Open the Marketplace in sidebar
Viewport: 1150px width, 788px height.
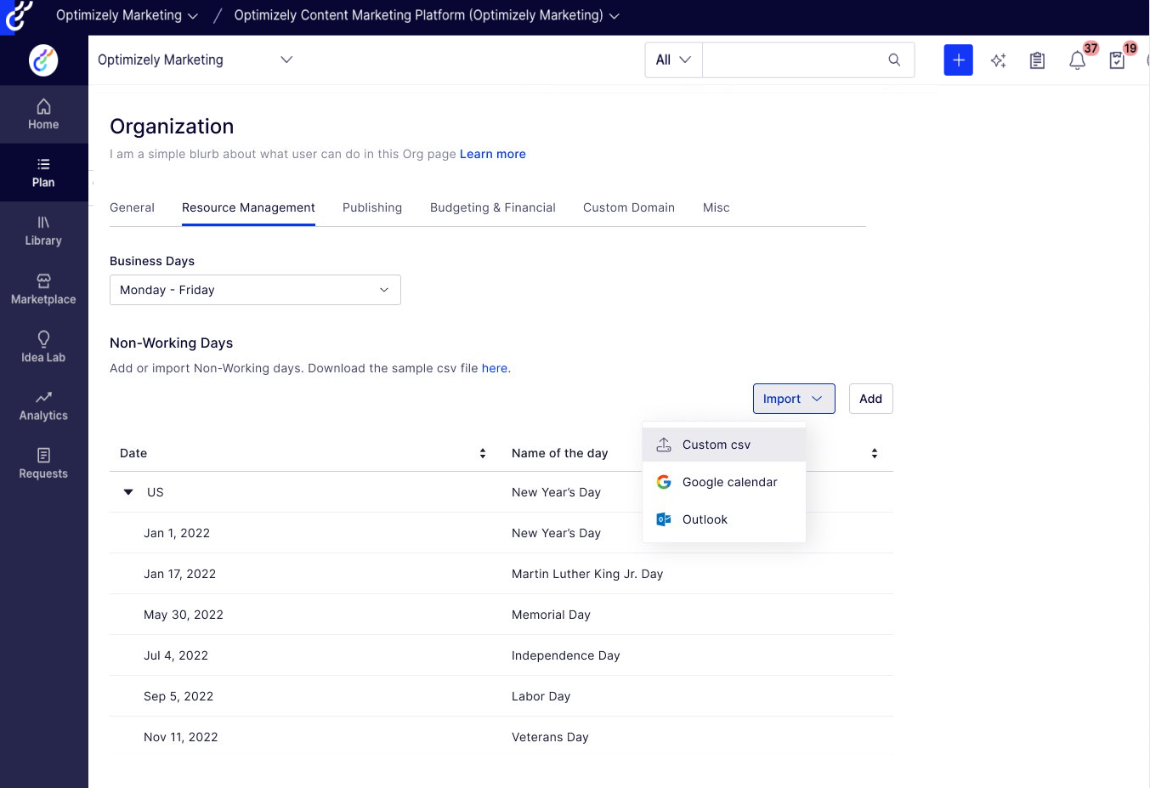coord(43,290)
